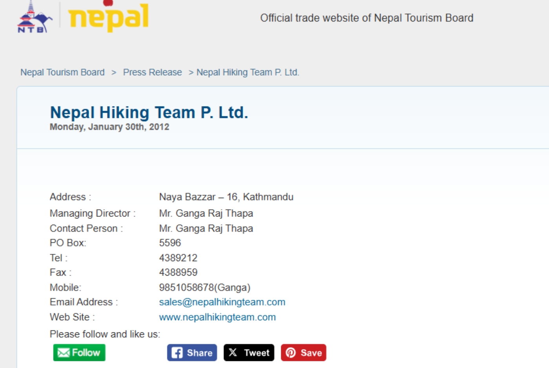This screenshot has height=368, width=549.
Task: Click the yellow Nepal wordmark logo
Action: pos(108,16)
